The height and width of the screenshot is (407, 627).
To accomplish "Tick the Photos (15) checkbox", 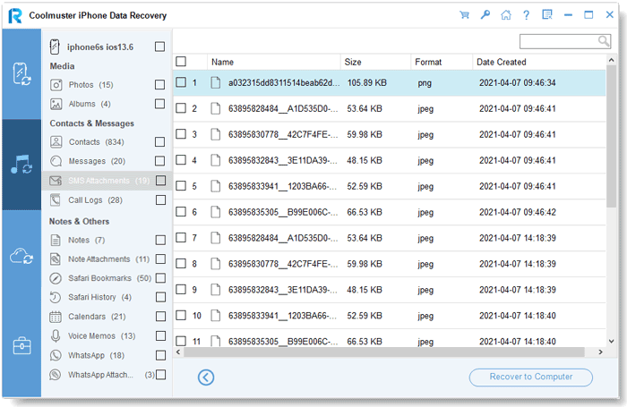I will click(x=159, y=85).
